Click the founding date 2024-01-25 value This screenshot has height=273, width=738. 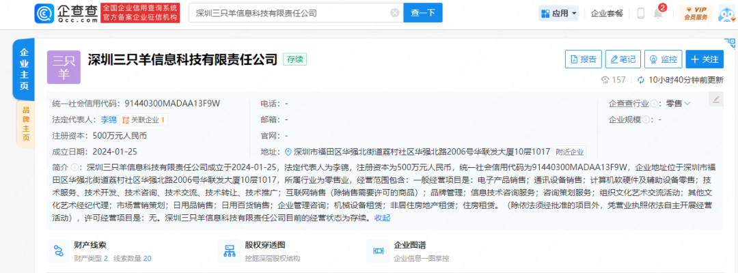(115, 152)
